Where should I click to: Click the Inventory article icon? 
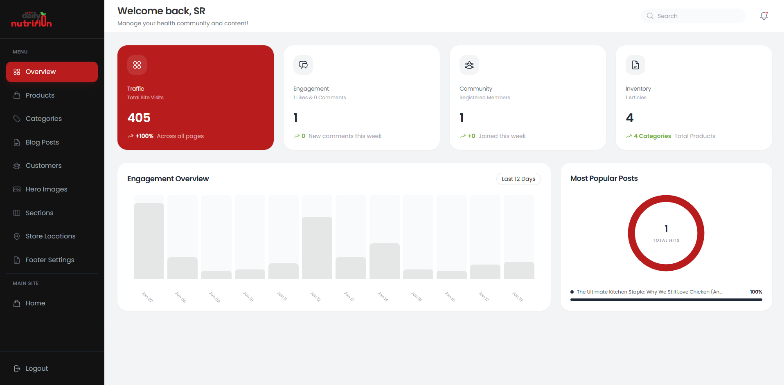(x=635, y=65)
